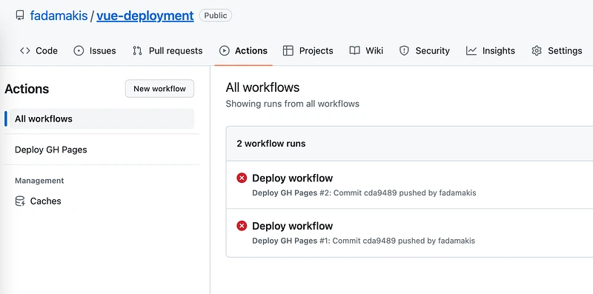Open the Deploy GH Pages workflow in sidebar
The image size is (593, 294).
[50, 150]
